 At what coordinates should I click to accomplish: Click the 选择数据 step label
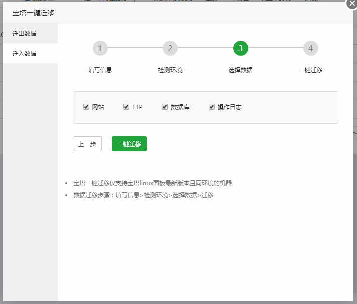[241, 70]
